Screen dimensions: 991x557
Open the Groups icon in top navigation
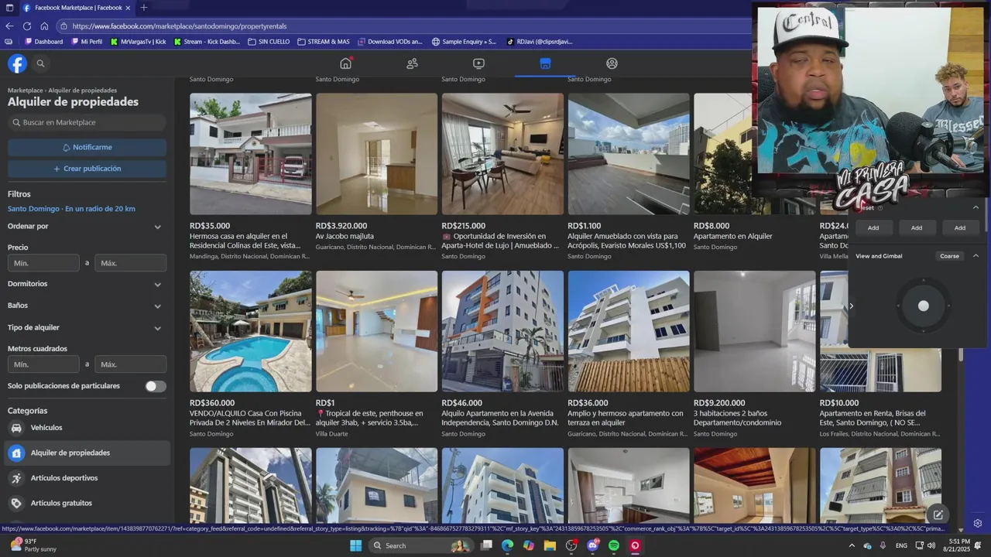[612, 63]
